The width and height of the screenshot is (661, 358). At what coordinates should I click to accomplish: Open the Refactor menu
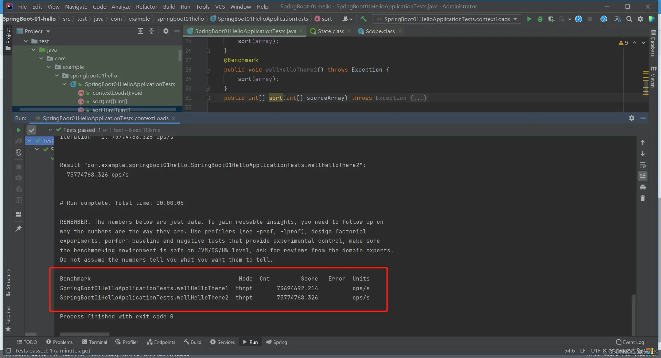pyautogui.click(x=147, y=7)
